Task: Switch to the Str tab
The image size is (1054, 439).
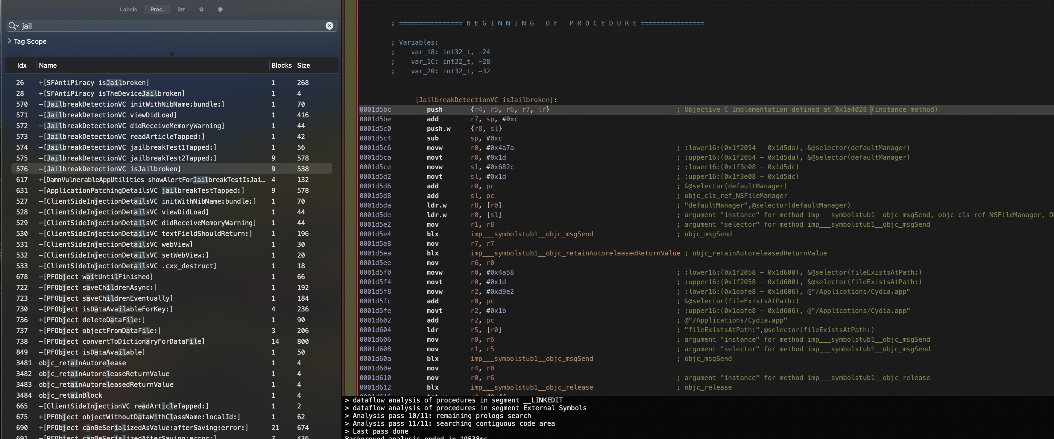Action: coord(181,9)
